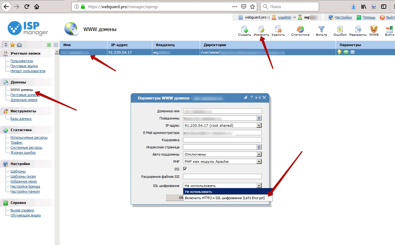Open the MIME mask icon
Image resolution: width=395 pixels, height=245 pixels.
coord(374,30)
